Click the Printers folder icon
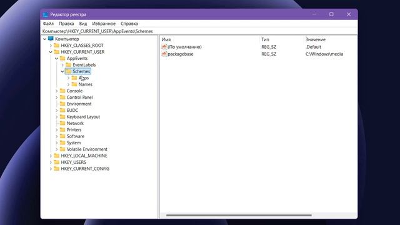 coord(62,129)
